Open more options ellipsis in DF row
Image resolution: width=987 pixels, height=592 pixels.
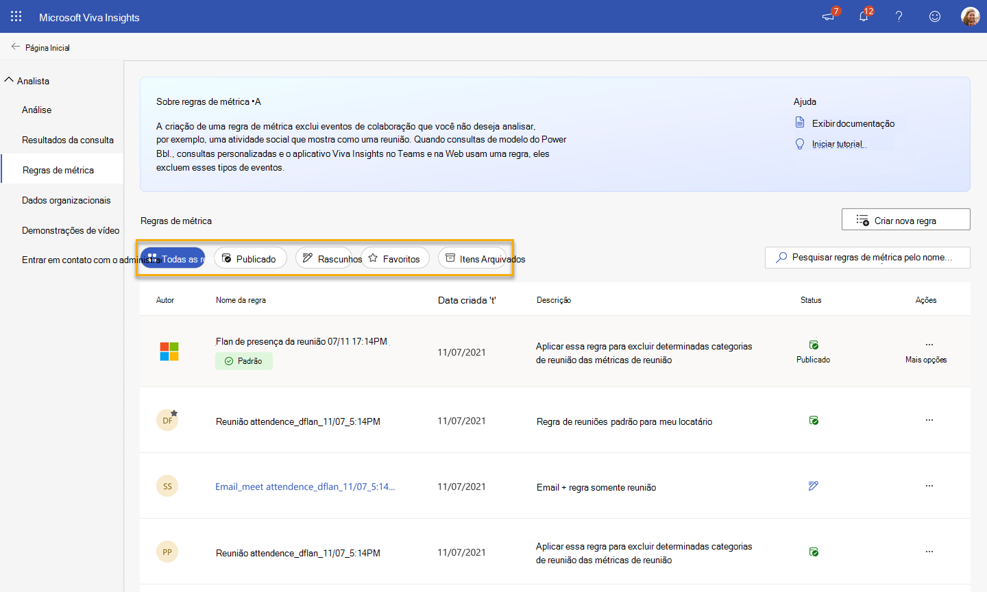click(929, 420)
